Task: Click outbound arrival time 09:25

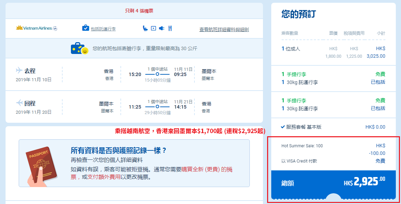Action: point(180,74)
